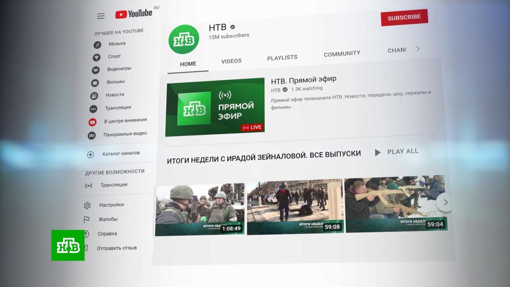The width and height of the screenshot is (510, 287).
Task: Click the plus icon beside Каталог каналов
Action: (x=91, y=155)
